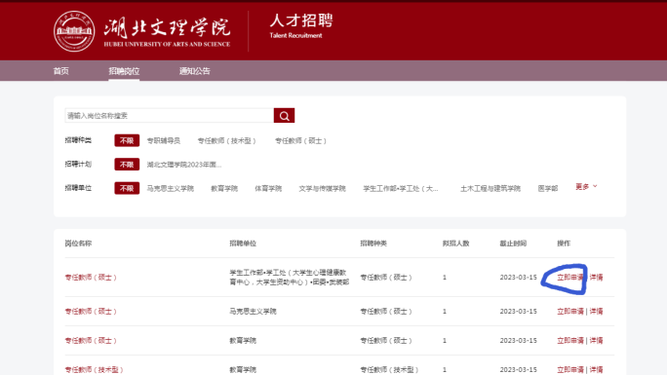Open 专任教师（技术型）job title link
The height and width of the screenshot is (375, 667).
(94, 370)
